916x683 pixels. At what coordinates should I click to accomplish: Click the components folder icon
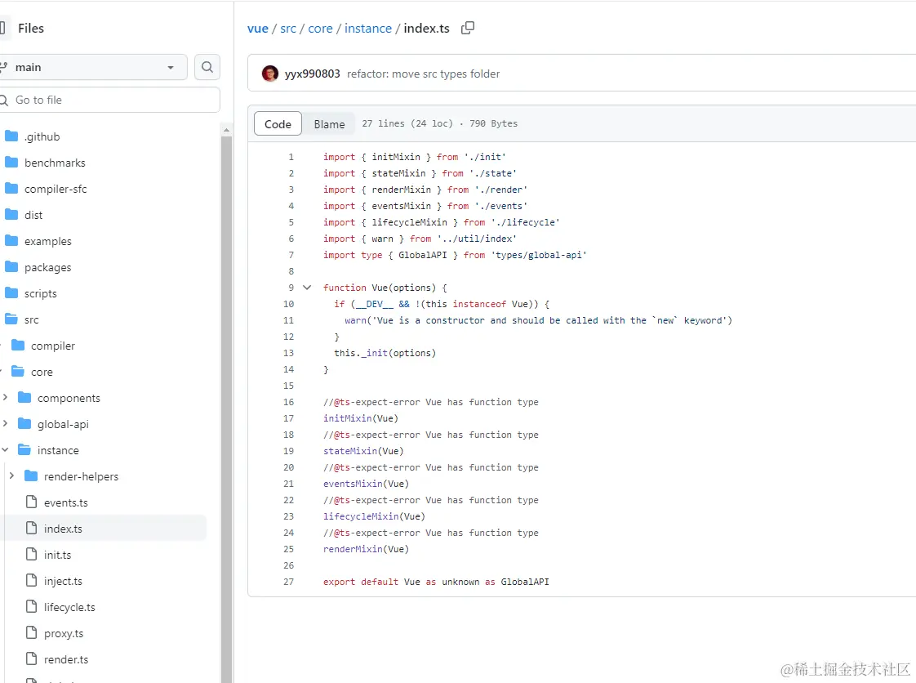point(24,398)
